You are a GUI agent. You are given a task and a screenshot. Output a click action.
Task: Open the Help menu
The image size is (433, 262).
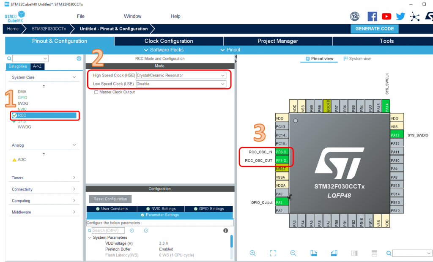175,16
